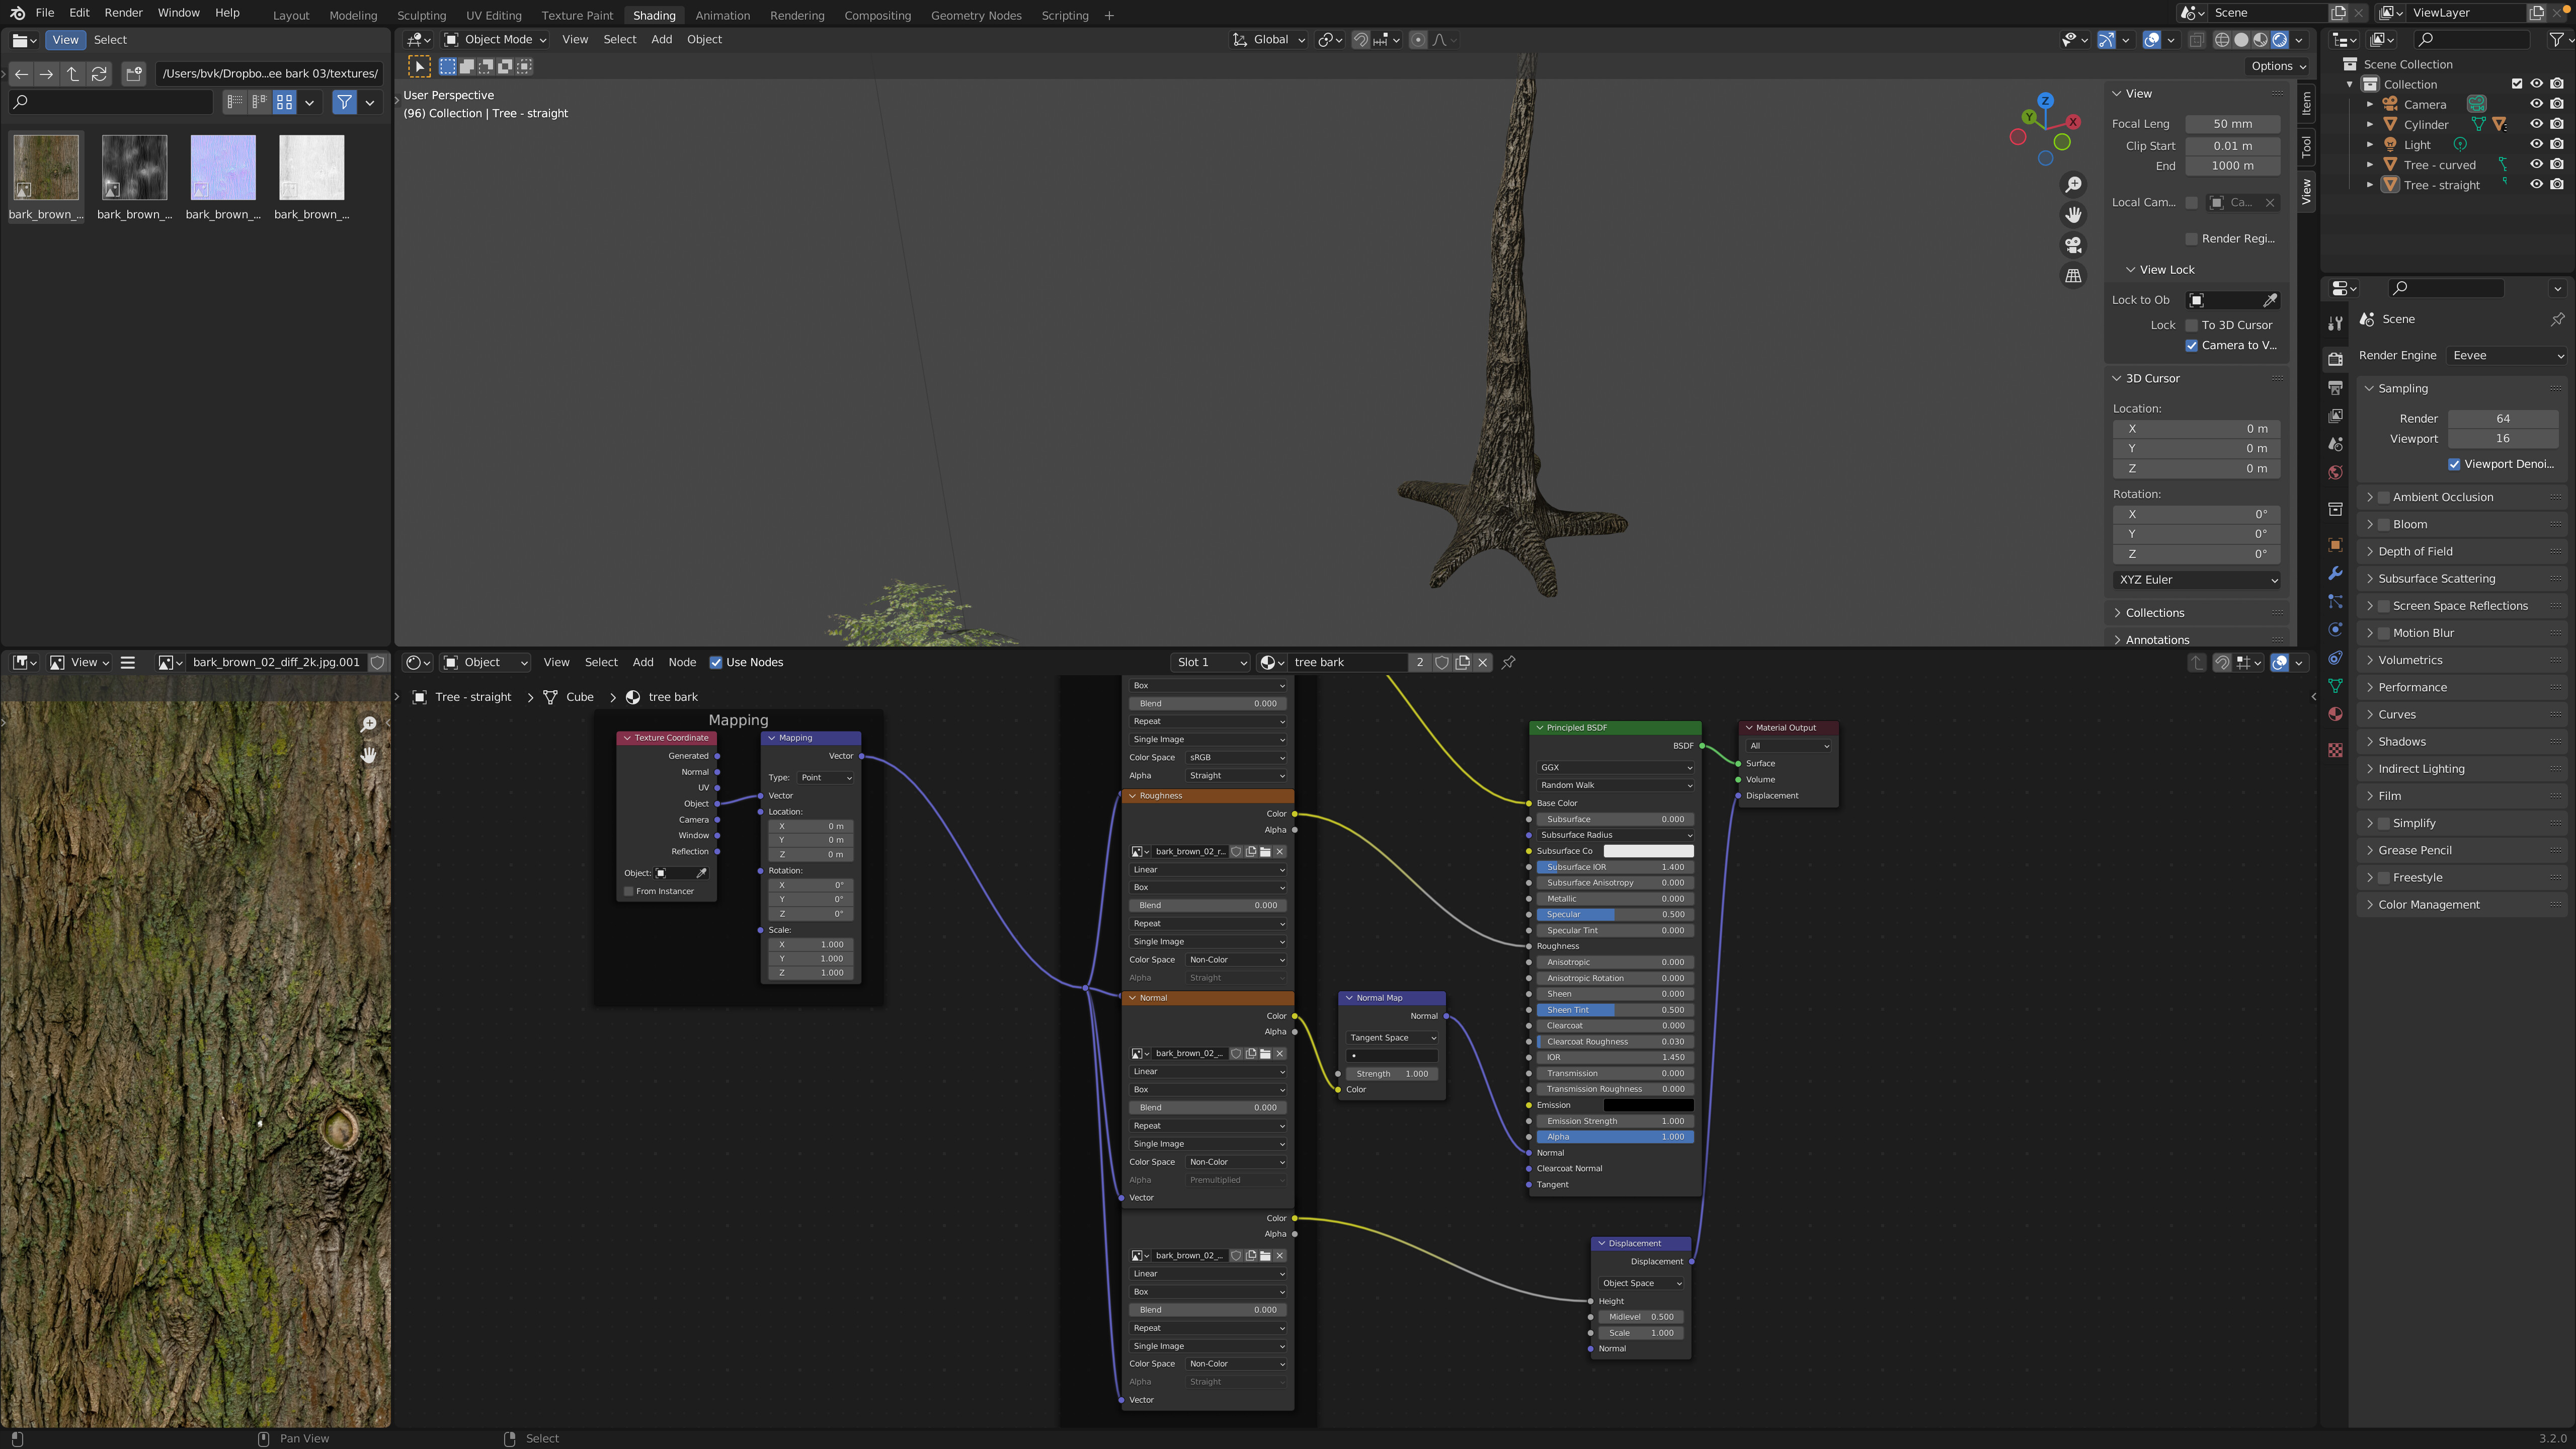Uncheck the Use Nodes checkbox
The height and width of the screenshot is (1449, 2576).
[716, 662]
